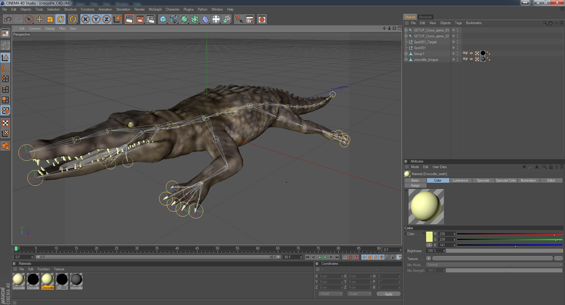The width and height of the screenshot is (565, 305).
Task: Click the yellow Color swatch
Action: pos(429,237)
